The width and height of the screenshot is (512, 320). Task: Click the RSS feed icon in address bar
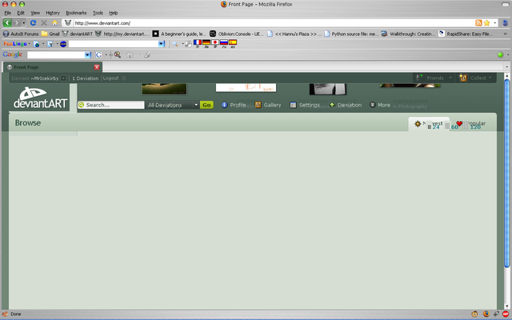click(x=478, y=23)
